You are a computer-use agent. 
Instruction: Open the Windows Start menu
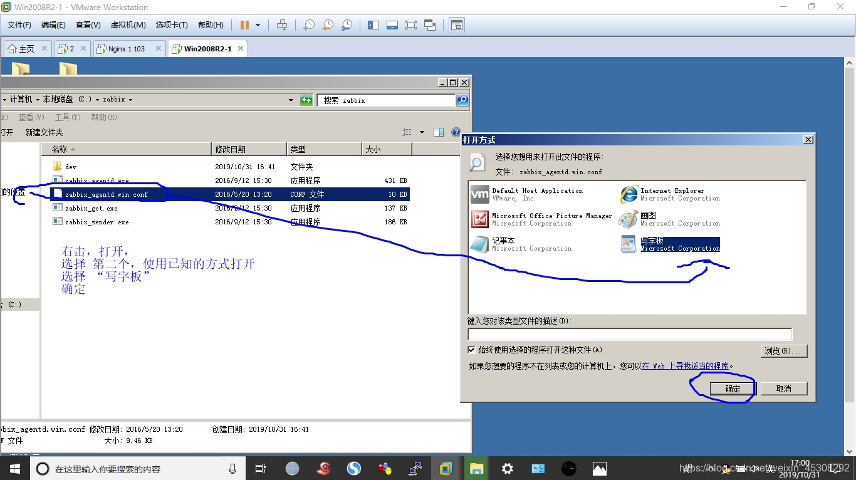pos(14,468)
